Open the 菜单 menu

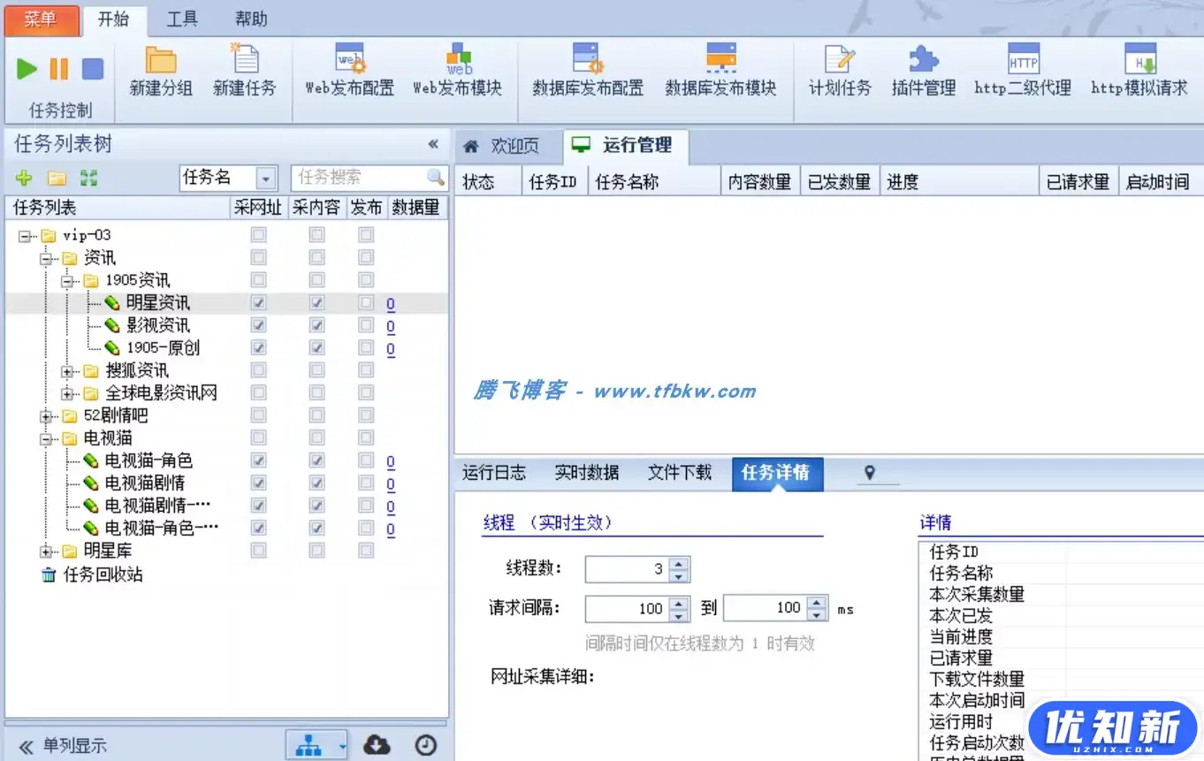[41, 19]
